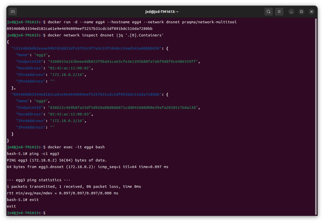Open the hamburger menu
324x223 pixels.
click(279, 12)
